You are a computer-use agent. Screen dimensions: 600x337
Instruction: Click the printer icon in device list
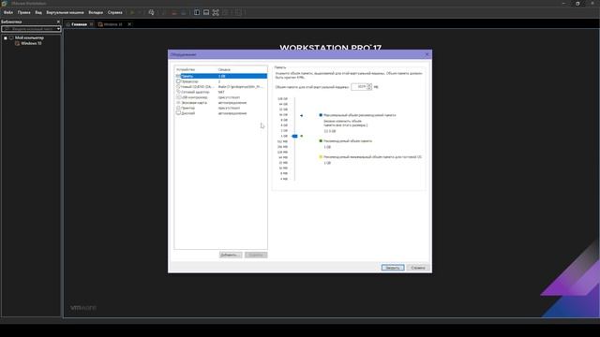click(x=178, y=109)
